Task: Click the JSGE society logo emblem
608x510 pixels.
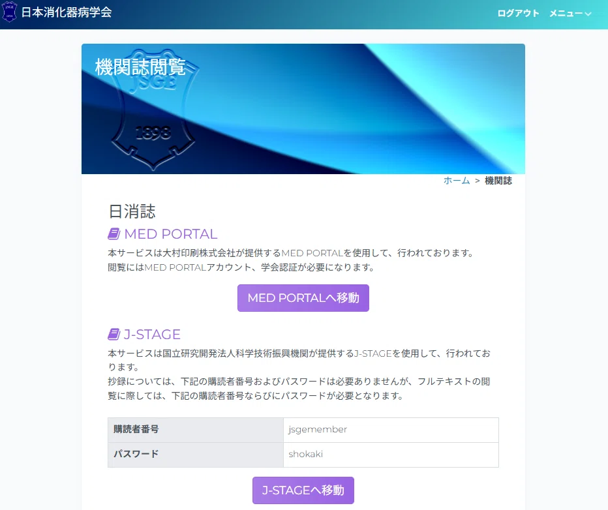Action: [x=9, y=12]
